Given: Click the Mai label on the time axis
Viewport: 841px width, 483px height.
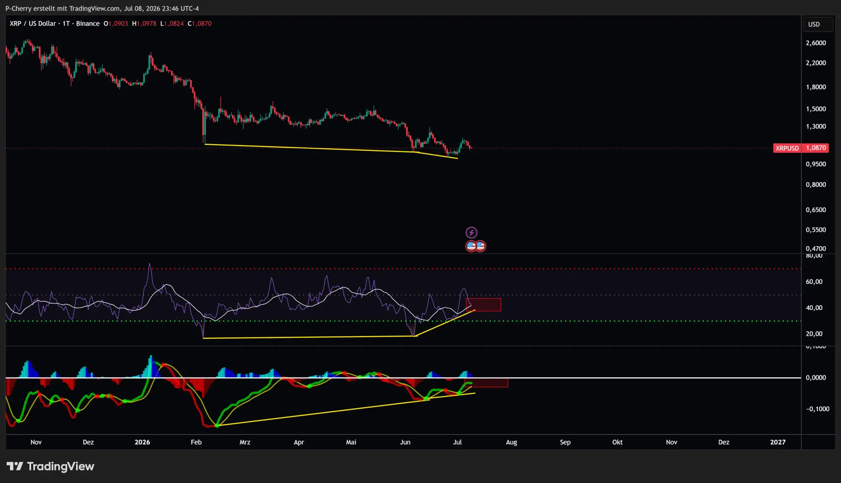Looking at the screenshot, I should pyautogui.click(x=351, y=442).
